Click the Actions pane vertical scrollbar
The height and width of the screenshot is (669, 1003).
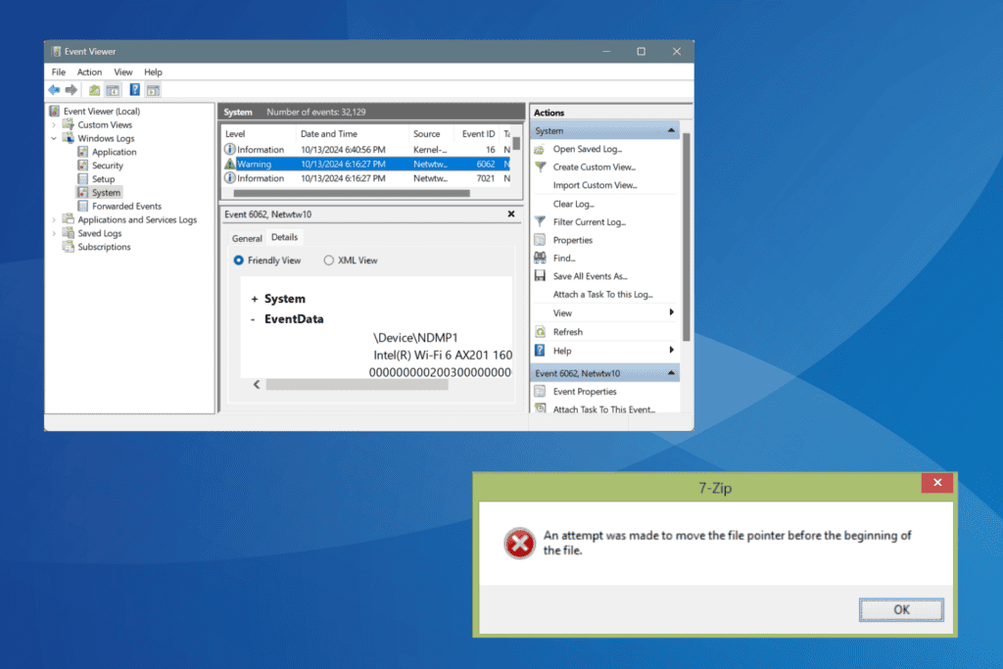pyautogui.click(x=687, y=237)
